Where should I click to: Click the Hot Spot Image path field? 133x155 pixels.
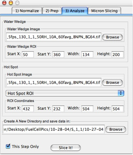click(x=54, y=82)
